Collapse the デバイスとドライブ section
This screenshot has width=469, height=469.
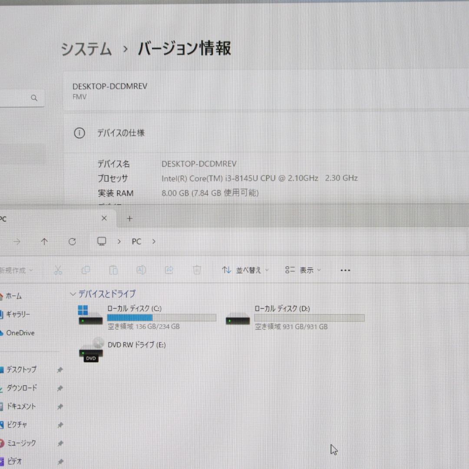73,294
